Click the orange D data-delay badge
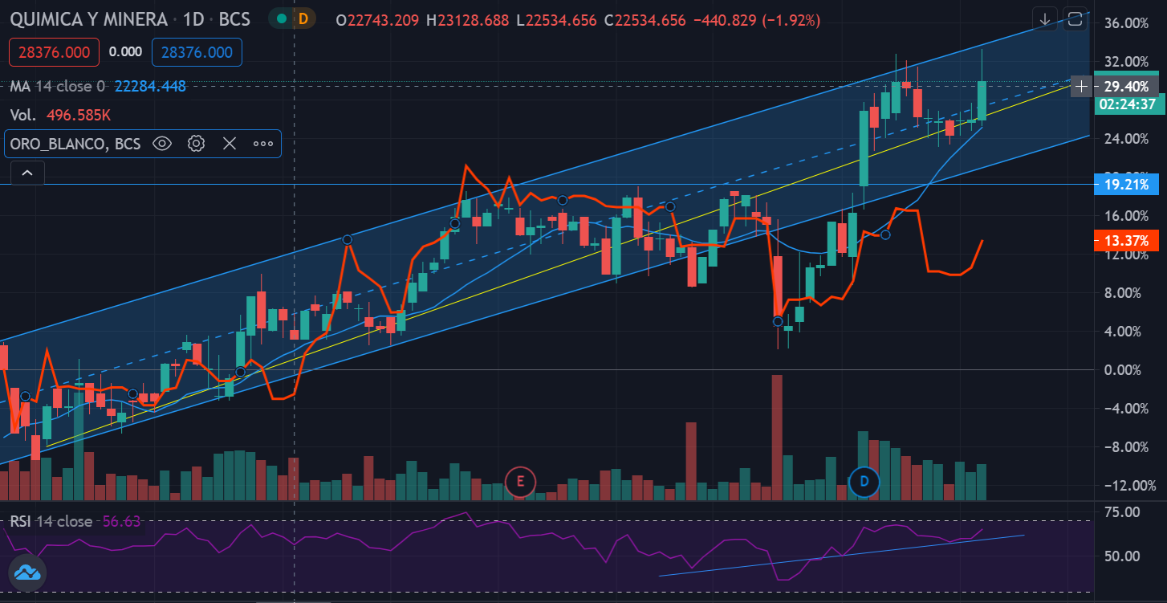Viewport: 1167px width, 603px height. click(303, 19)
